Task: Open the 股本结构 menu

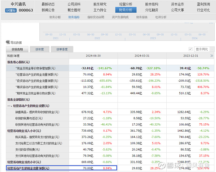Action: click(151, 4)
